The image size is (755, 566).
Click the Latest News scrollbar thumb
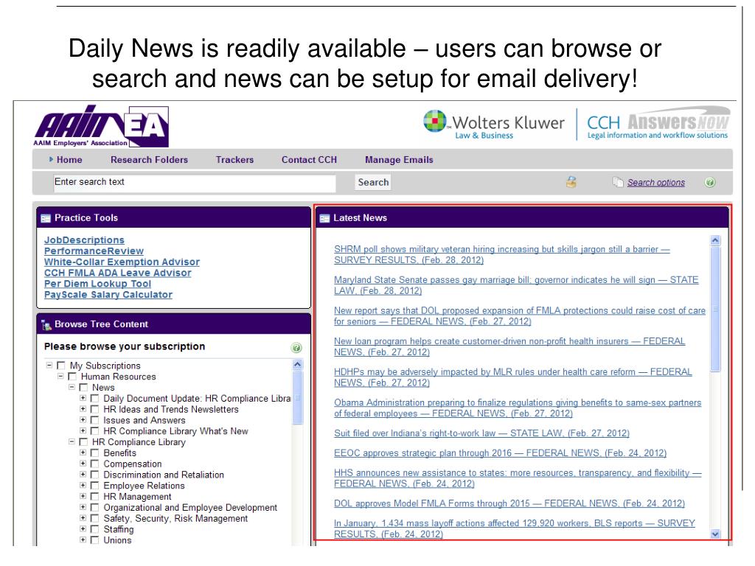715,309
